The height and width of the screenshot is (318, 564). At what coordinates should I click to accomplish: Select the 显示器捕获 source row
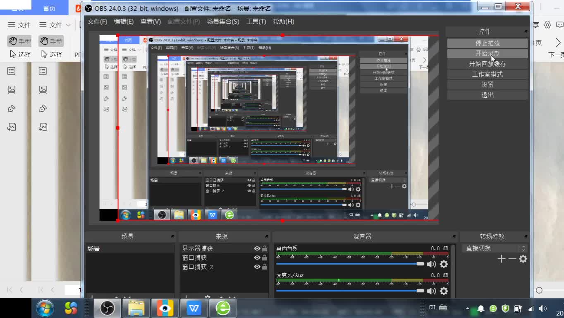[225, 248]
